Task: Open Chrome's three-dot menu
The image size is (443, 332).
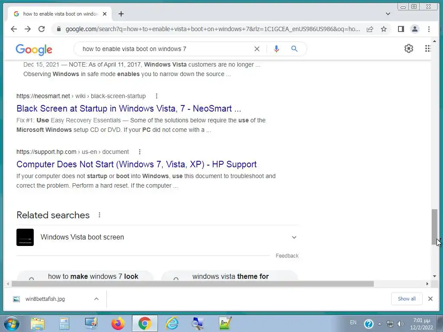Action: tap(429, 29)
